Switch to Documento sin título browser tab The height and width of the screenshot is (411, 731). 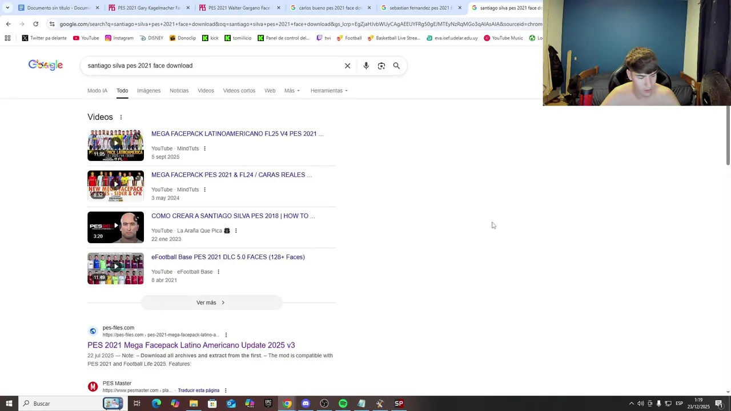tap(58, 8)
